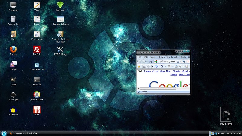Click the Gmail link on Google

click(185, 71)
